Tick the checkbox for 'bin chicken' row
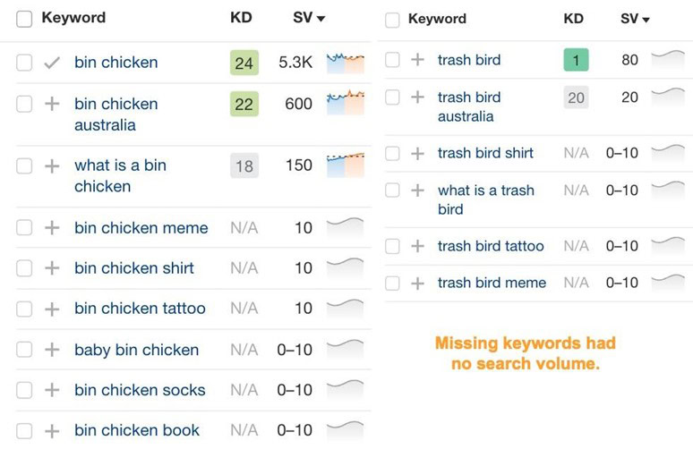Image resolution: width=693 pixels, height=449 pixels. pos(24,63)
